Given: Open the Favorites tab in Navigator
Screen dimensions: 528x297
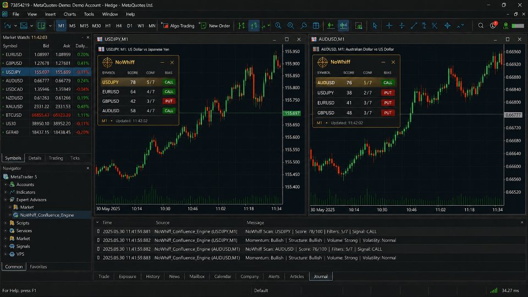Looking at the screenshot, I should [x=38, y=267].
